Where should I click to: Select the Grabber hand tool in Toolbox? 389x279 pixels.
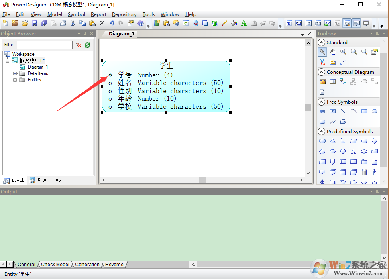click(333, 52)
